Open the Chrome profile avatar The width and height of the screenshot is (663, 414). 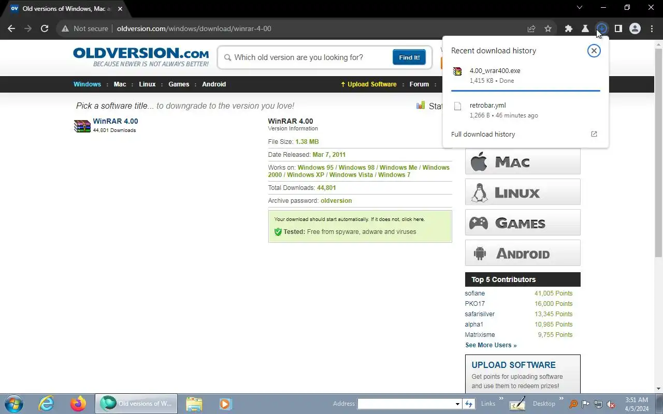(x=635, y=28)
